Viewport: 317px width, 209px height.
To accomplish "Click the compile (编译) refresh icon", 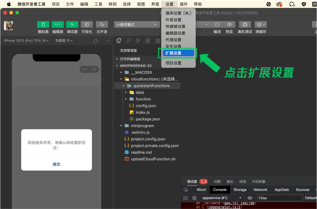I will [x=217, y=24].
